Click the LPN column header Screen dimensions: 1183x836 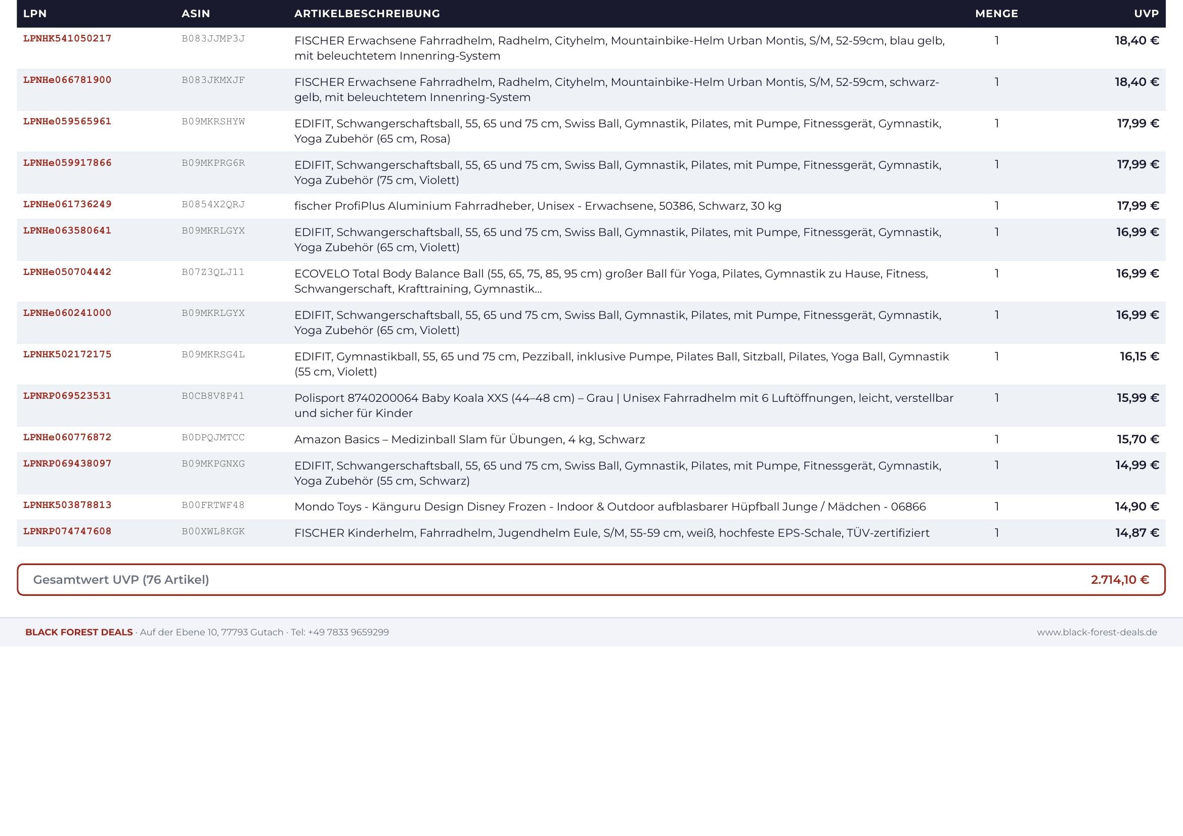click(35, 14)
